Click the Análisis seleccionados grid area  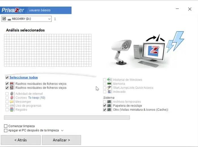click(x=48, y=50)
